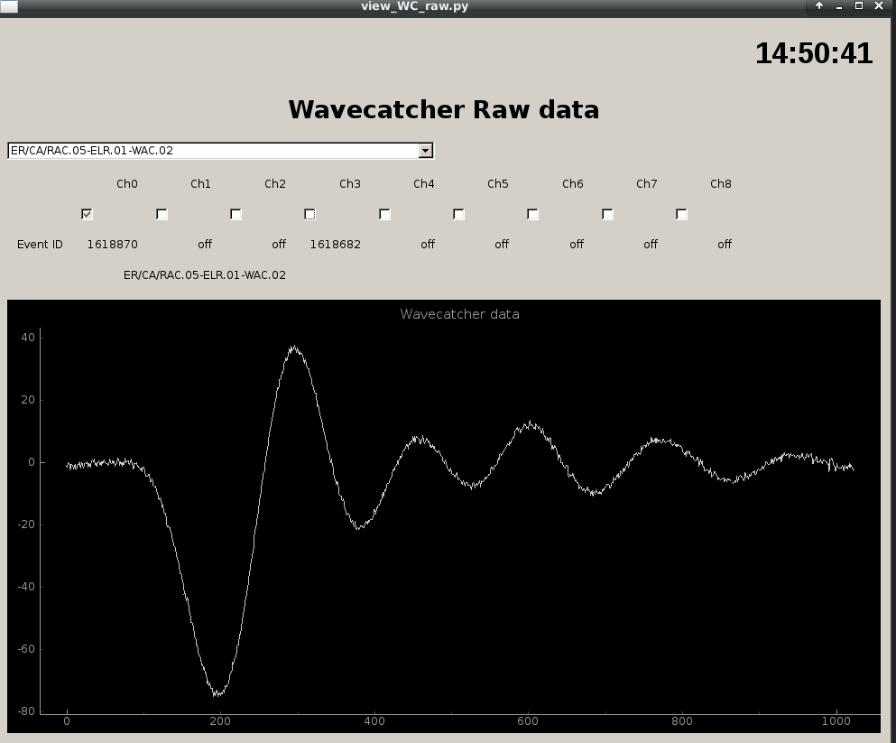Click the Ch3 Event ID value 1618682
This screenshot has height=743, width=896.
click(x=335, y=245)
